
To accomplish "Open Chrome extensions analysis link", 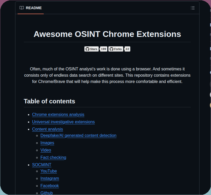I will (x=58, y=114).
